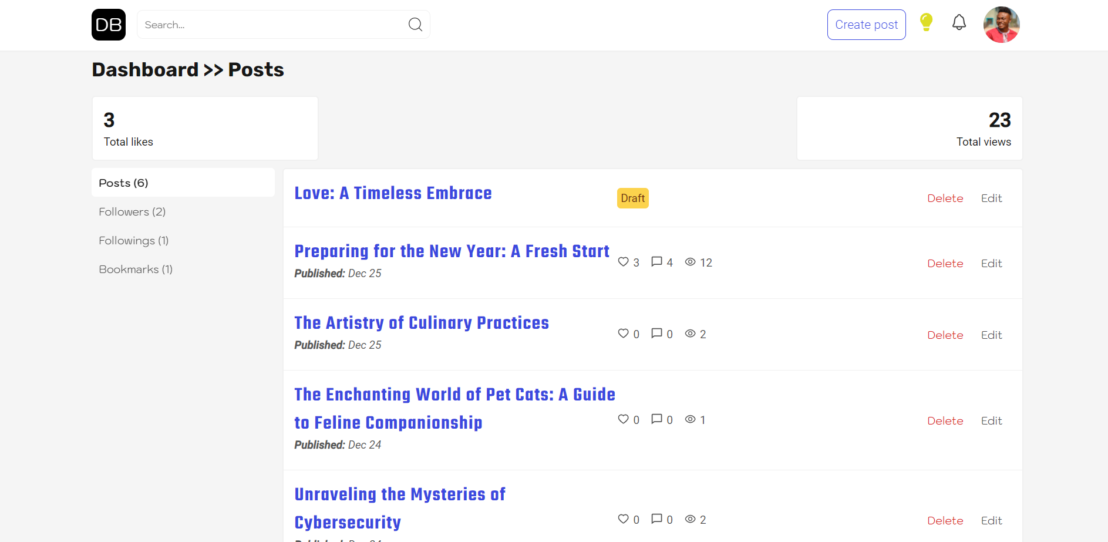The width and height of the screenshot is (1108, 542).
Task: Open the Followings (1) tab
Action: point(133,240)
